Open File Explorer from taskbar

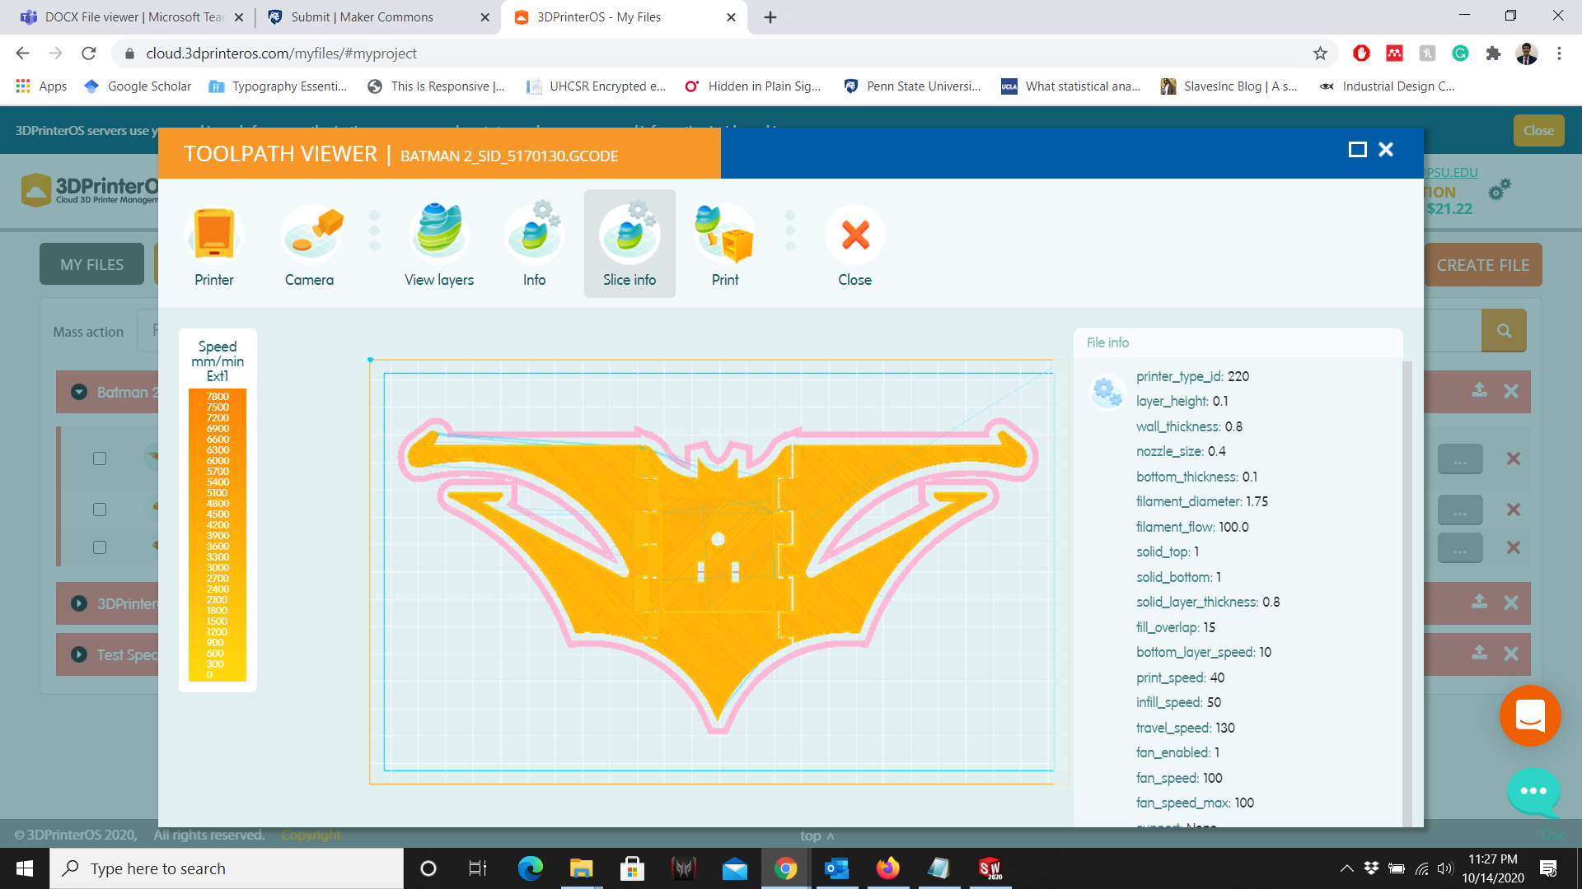[581, 868]
